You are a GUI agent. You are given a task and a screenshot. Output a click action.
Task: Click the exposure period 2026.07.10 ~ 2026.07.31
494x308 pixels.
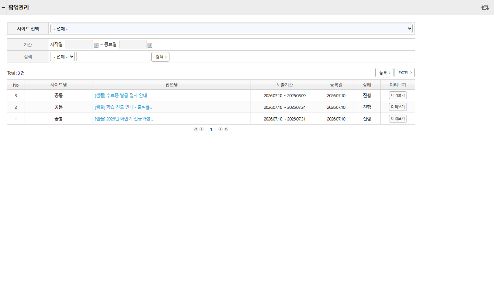(285, 119)
